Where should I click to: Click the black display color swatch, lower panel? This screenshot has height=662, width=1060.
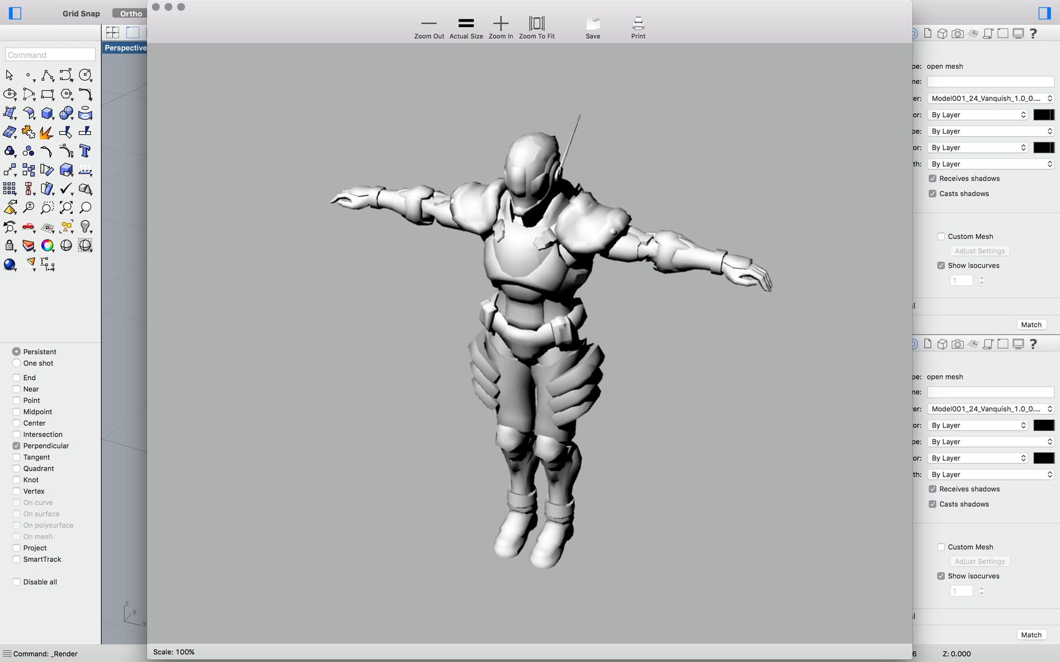[1043, 426]
